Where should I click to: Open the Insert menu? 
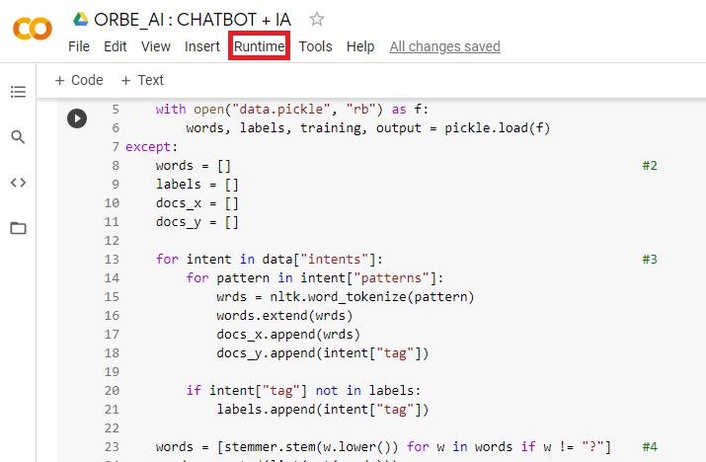point(202,46)
